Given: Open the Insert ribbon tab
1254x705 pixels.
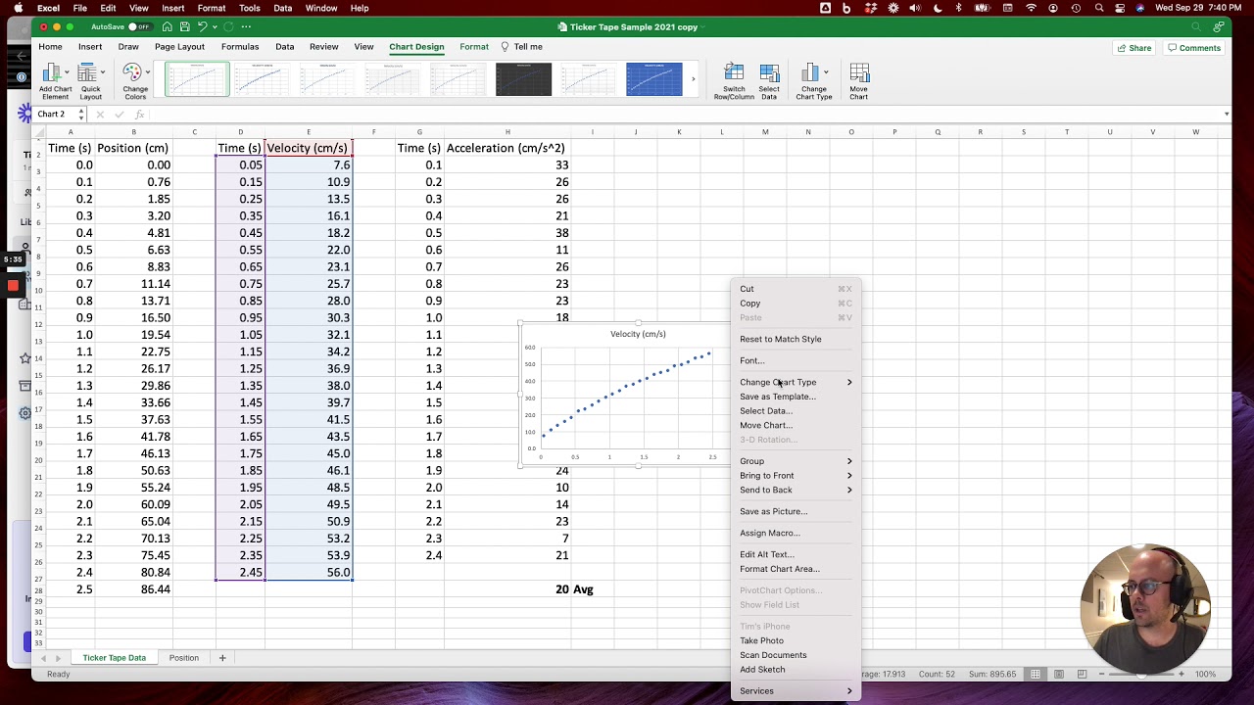Looking at the screenshot, I should point(90,47).
